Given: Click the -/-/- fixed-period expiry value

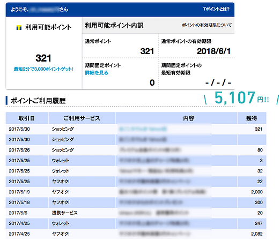Looking at the screenshot, I should tap(218, 82).
